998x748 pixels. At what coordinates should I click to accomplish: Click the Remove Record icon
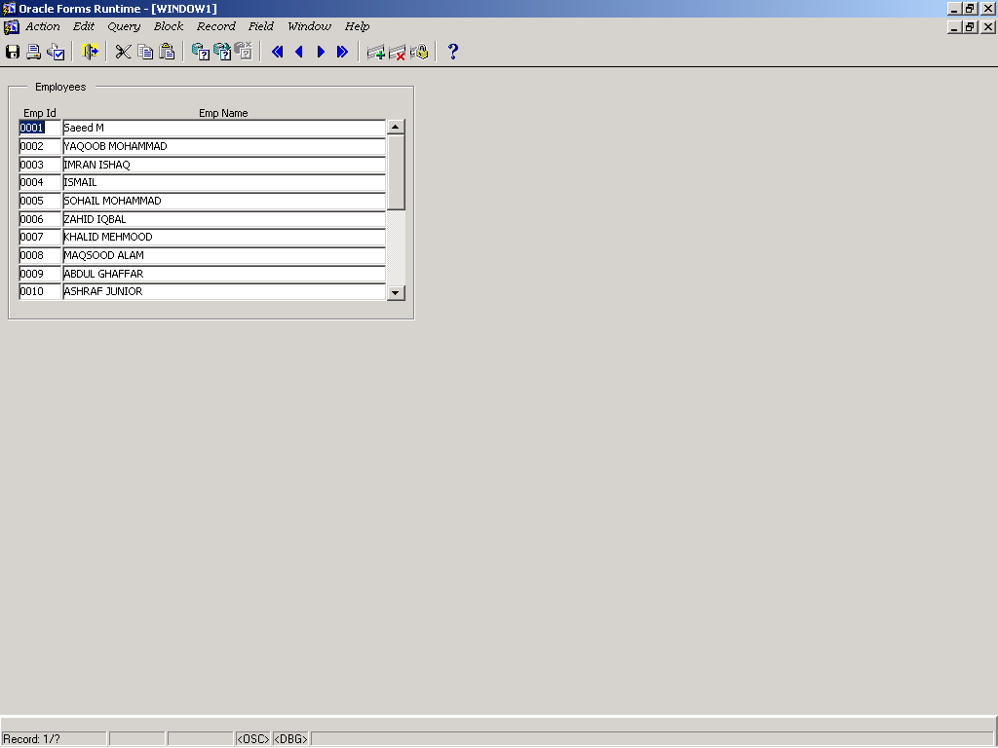tap(398, 52)
